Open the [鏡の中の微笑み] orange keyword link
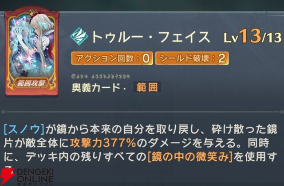The height and width of the screenshot is (186, 284). [190, 157]
